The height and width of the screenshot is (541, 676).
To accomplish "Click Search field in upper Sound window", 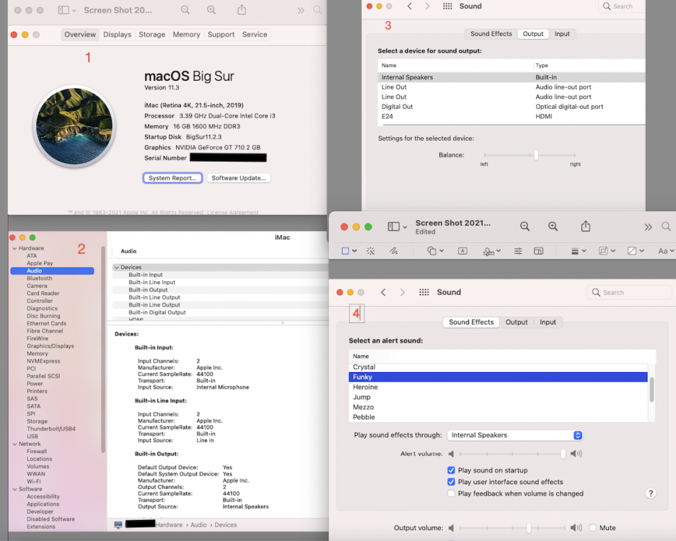I will pos(622,6).
